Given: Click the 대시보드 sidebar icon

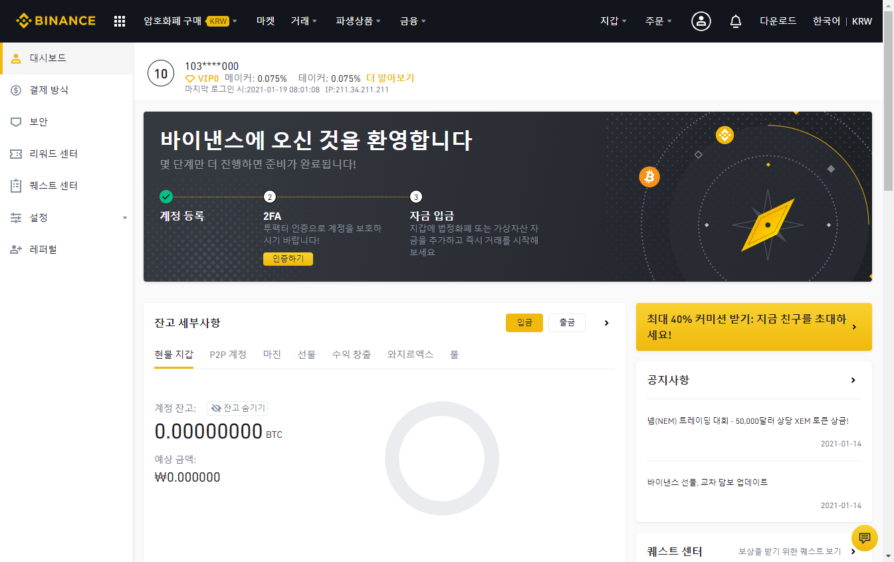Looking at the screenshot, I should [x=16, y=58].
